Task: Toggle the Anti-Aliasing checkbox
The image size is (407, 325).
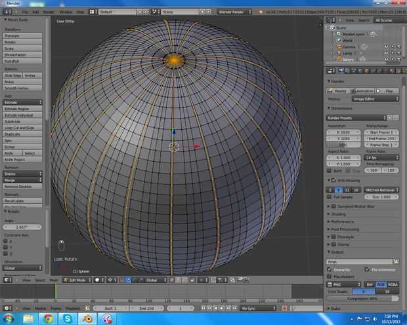Action: click(x=334, y=180)
